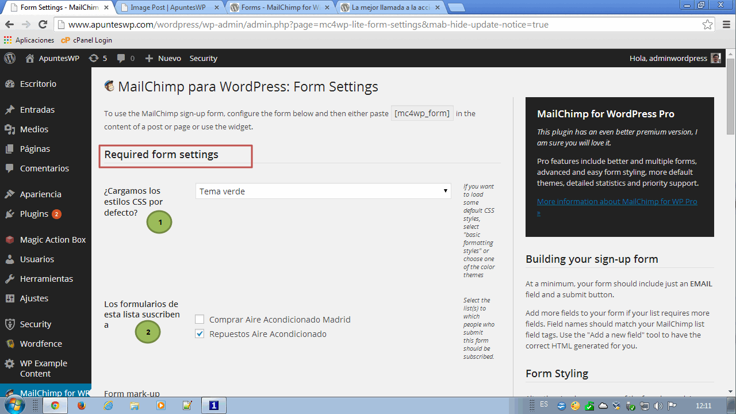Click the browser back arrow
The width and height of the screenshot is (736, 414).
pos(9,25)
